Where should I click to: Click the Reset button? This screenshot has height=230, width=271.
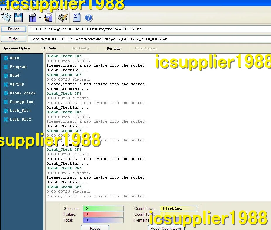point(95,228)
